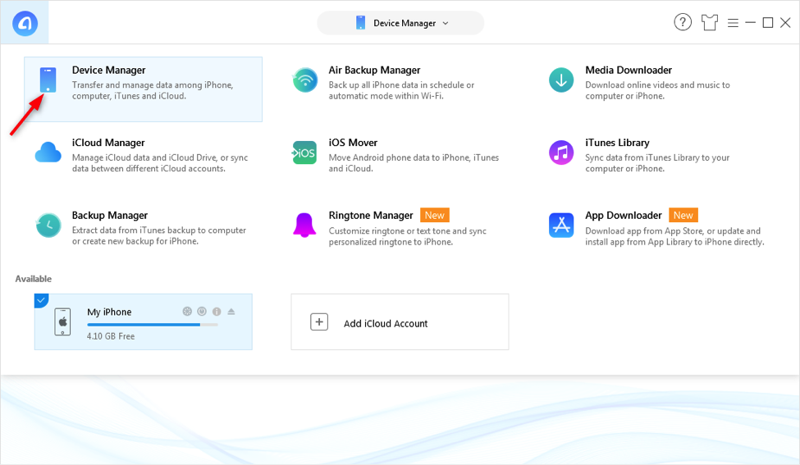Click the Media Downloader arrow icon
The width and height of the screenshot is (800, 465).
coord(561,80)
